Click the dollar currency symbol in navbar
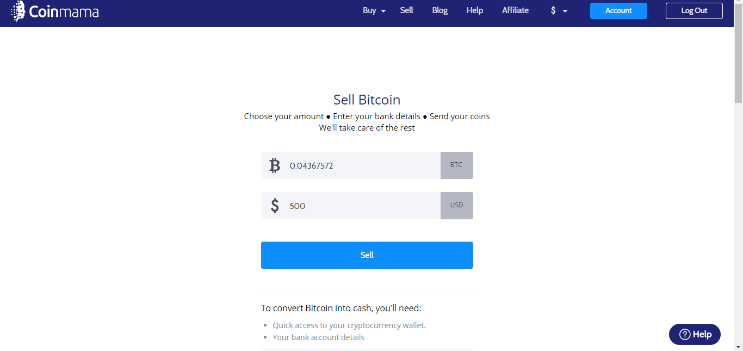This screenshot has width=743, height=351. pyautogui.click(x=553, y=10)
